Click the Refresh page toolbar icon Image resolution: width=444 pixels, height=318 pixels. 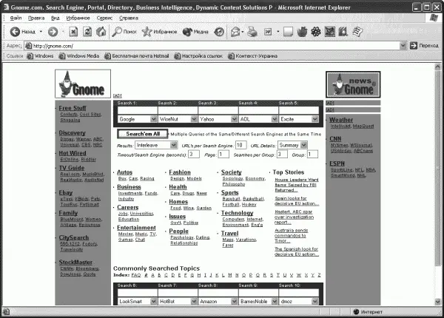[87, 31]
